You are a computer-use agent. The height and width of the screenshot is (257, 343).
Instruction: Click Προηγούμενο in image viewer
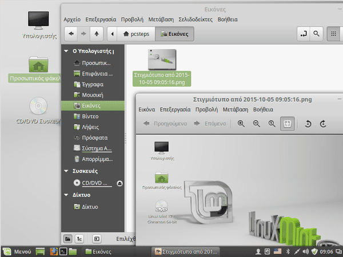pyautogui.click(x=165, y=124)
